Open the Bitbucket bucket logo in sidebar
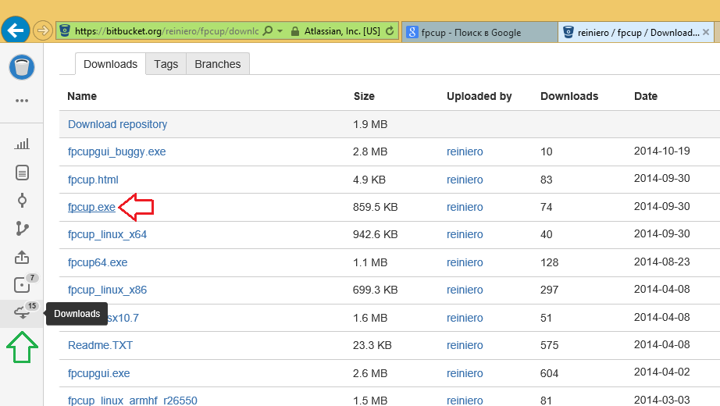The height and width of the screenshot is (406, 720). point(22,67)
